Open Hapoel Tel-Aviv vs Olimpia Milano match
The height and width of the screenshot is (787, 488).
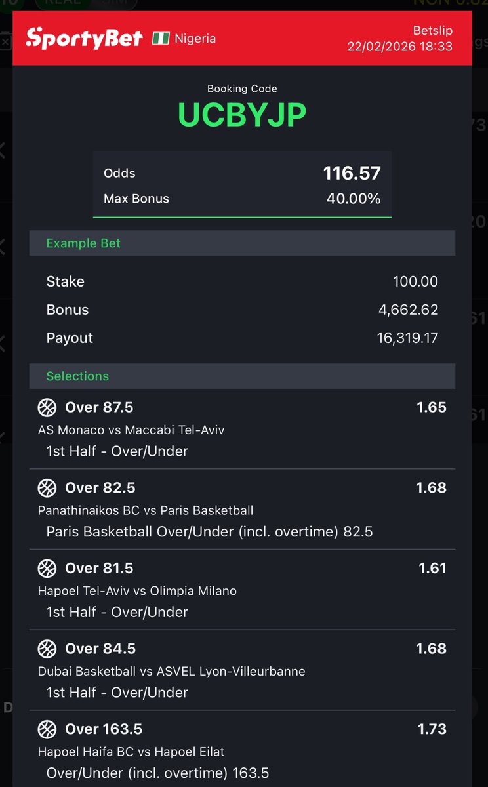point(137,591)
